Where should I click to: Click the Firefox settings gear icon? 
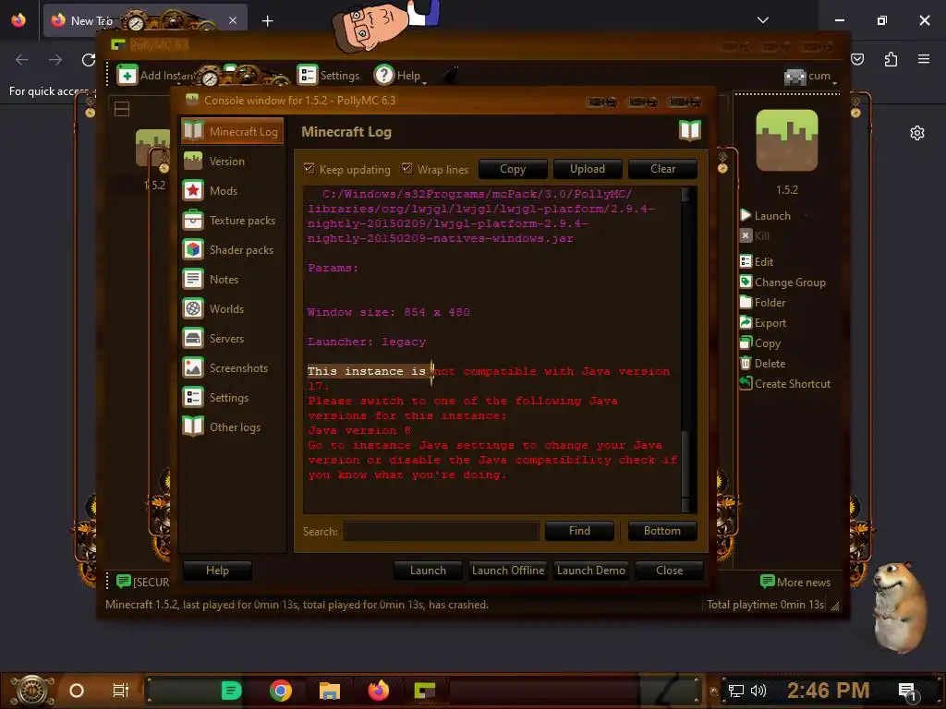click(x=917, y=133)
